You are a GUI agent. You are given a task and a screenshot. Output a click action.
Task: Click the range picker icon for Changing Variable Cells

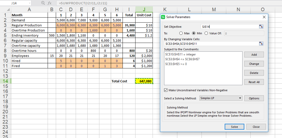pos(261,44)
